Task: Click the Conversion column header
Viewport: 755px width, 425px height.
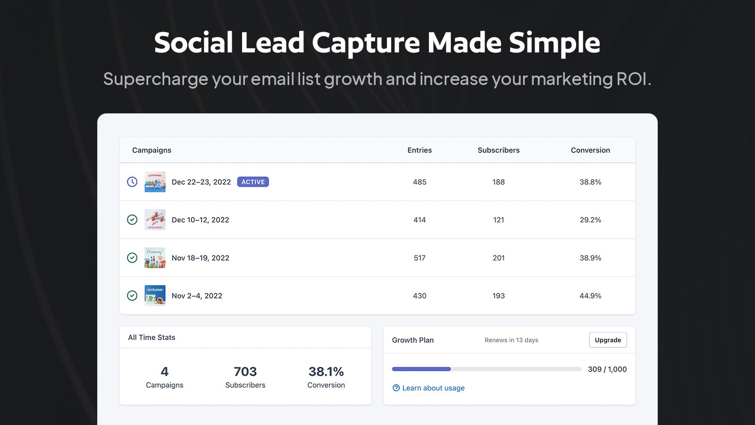Action: 590,150
